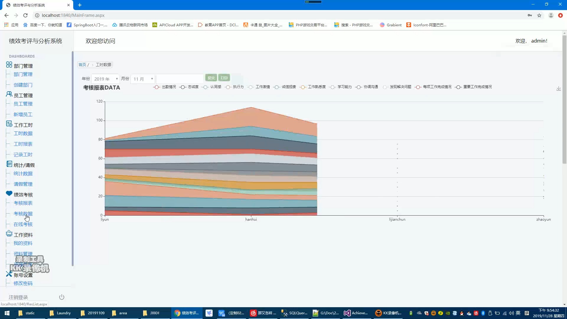
Task: Open Visual Studio from the taskbar
Action: (356, 313)
